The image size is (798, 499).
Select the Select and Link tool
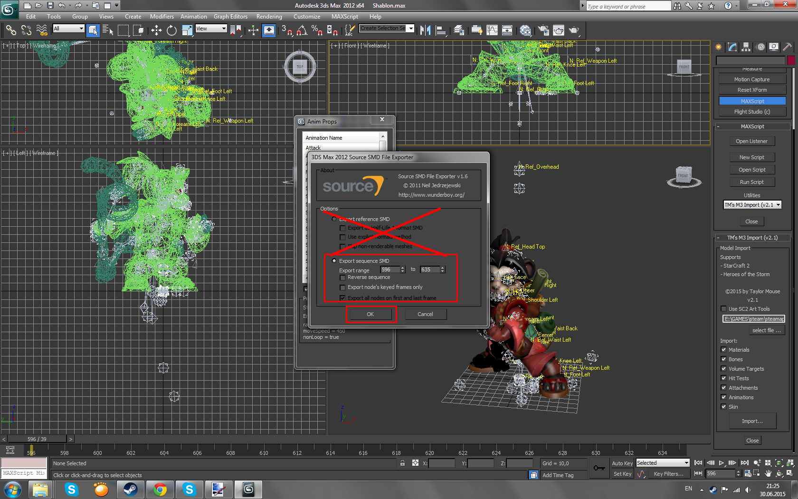pos(11,30)
